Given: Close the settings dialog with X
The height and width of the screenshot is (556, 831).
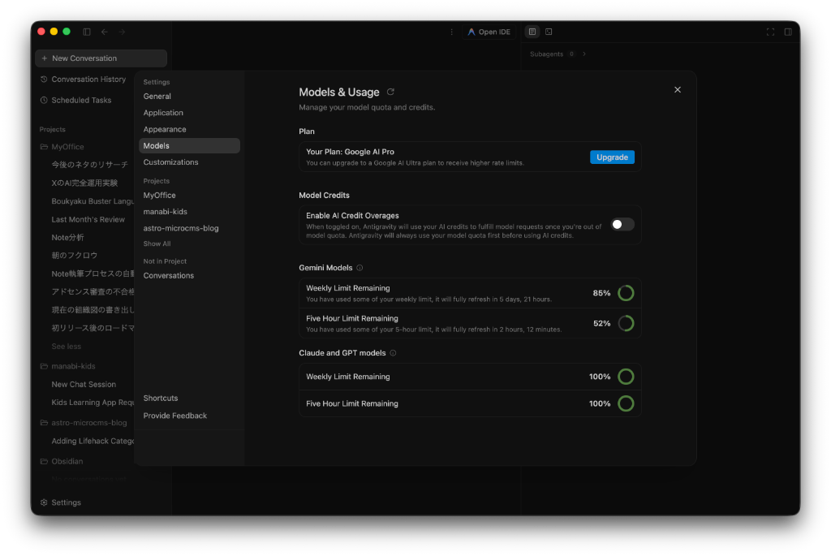Looking at the screenshot, I should [x=678, y=89].
